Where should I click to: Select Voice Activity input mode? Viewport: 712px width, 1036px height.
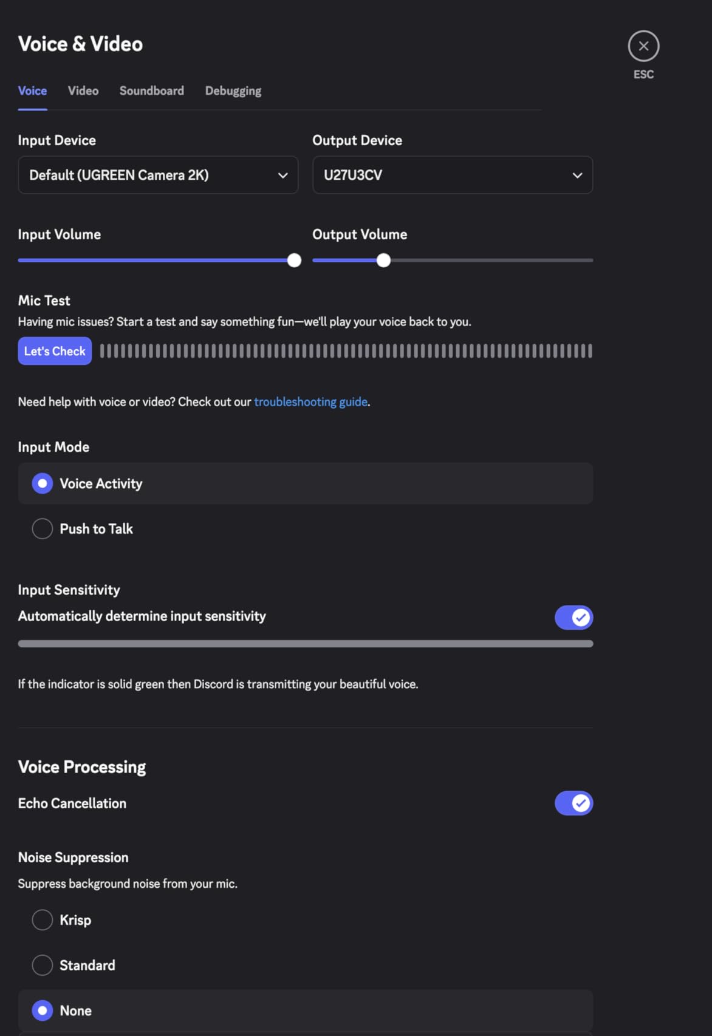pyautogui.click(x=306, y=483)
